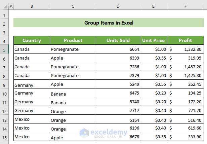Select column E header

click(x=153, y=6)
